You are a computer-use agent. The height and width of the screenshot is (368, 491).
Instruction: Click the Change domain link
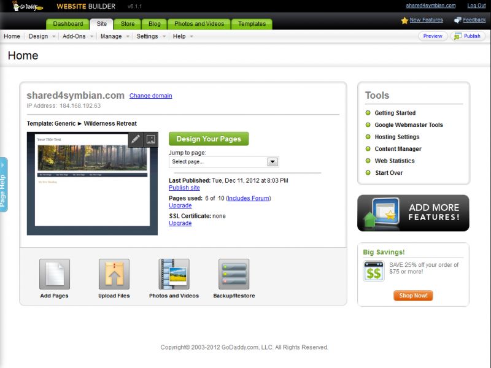150,96
